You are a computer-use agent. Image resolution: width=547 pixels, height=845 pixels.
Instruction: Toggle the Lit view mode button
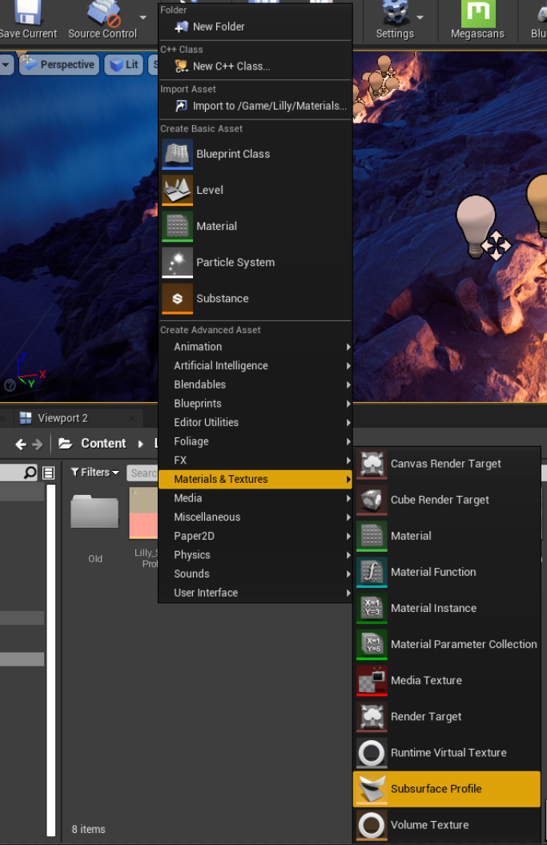[x=123, y=65]
